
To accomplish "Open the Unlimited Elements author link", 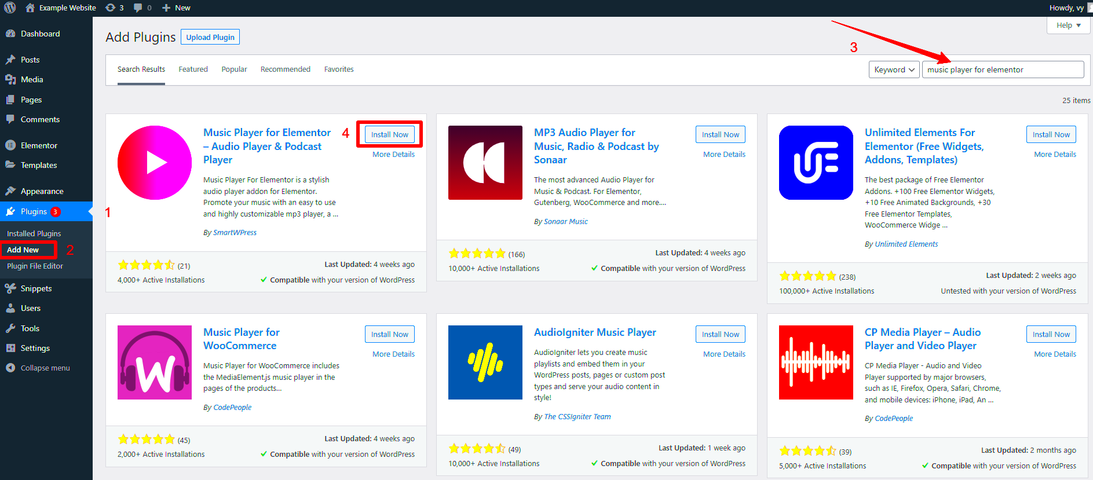I will point(906,244).
